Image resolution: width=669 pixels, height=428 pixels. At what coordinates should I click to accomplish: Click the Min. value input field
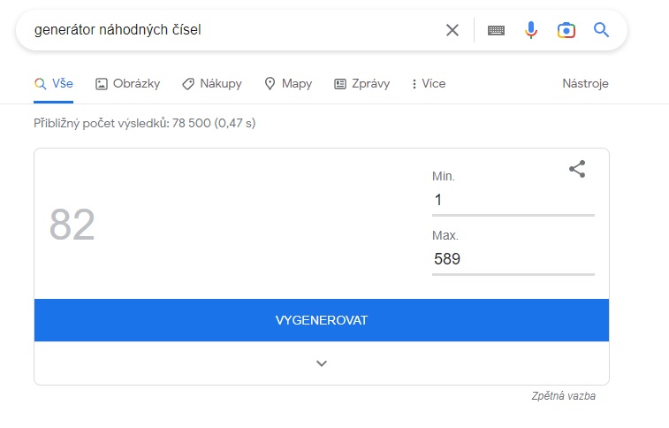[513, 201]
